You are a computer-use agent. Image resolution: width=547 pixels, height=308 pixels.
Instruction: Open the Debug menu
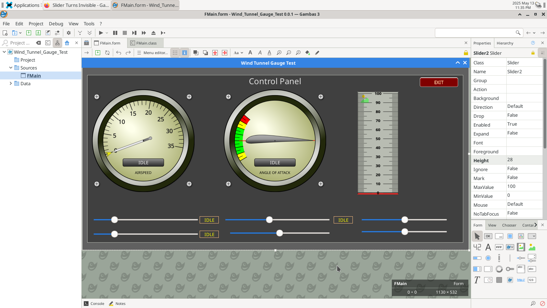pyautogui.click(x=56, y=24)
